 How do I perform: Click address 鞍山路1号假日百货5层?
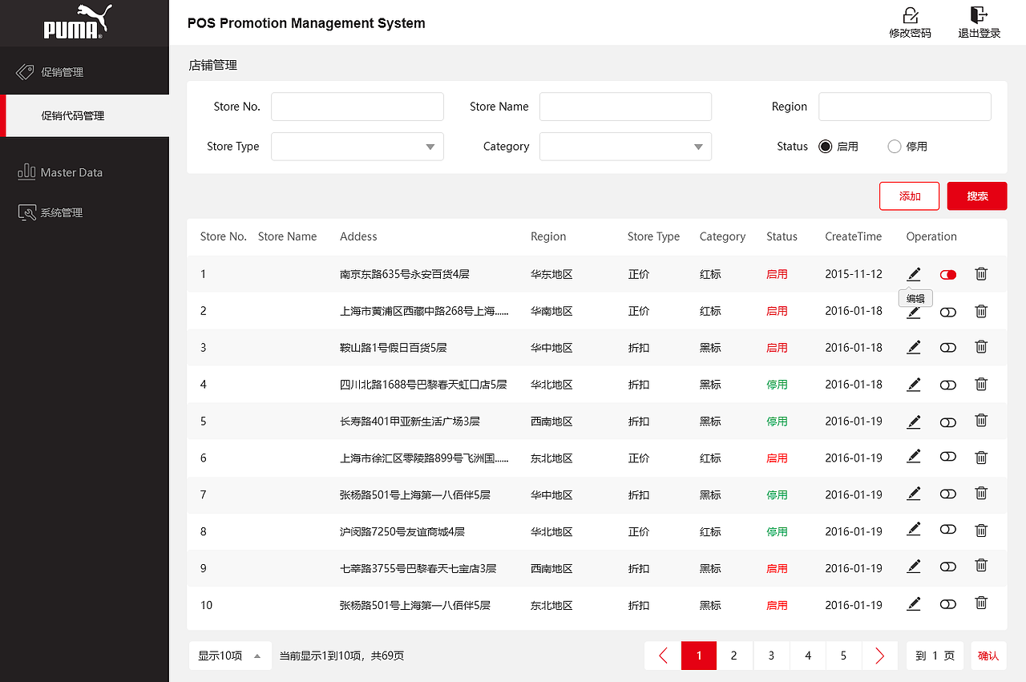coord(394,348)
